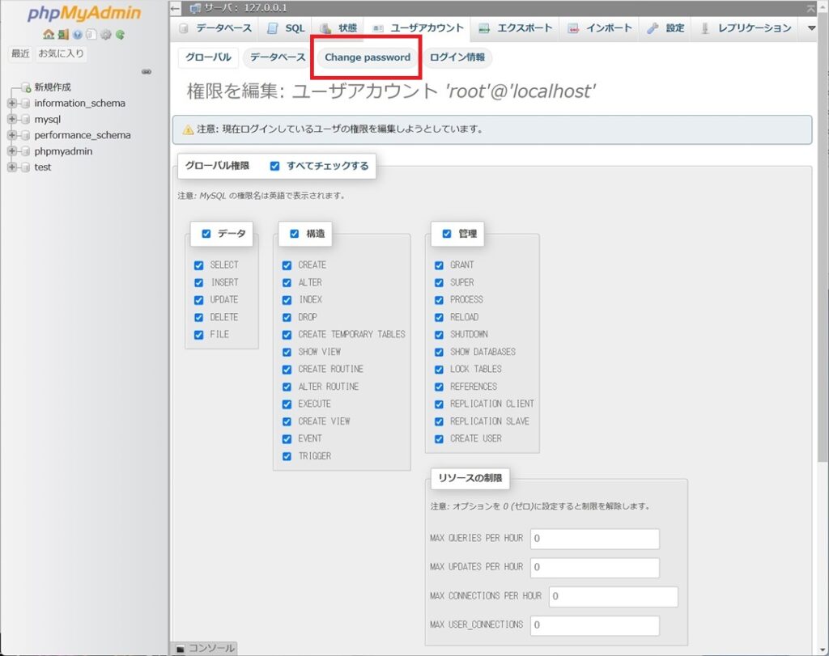Expand the test database in the tree
Viewport: 829px width, 656px height.
point(12,167)
